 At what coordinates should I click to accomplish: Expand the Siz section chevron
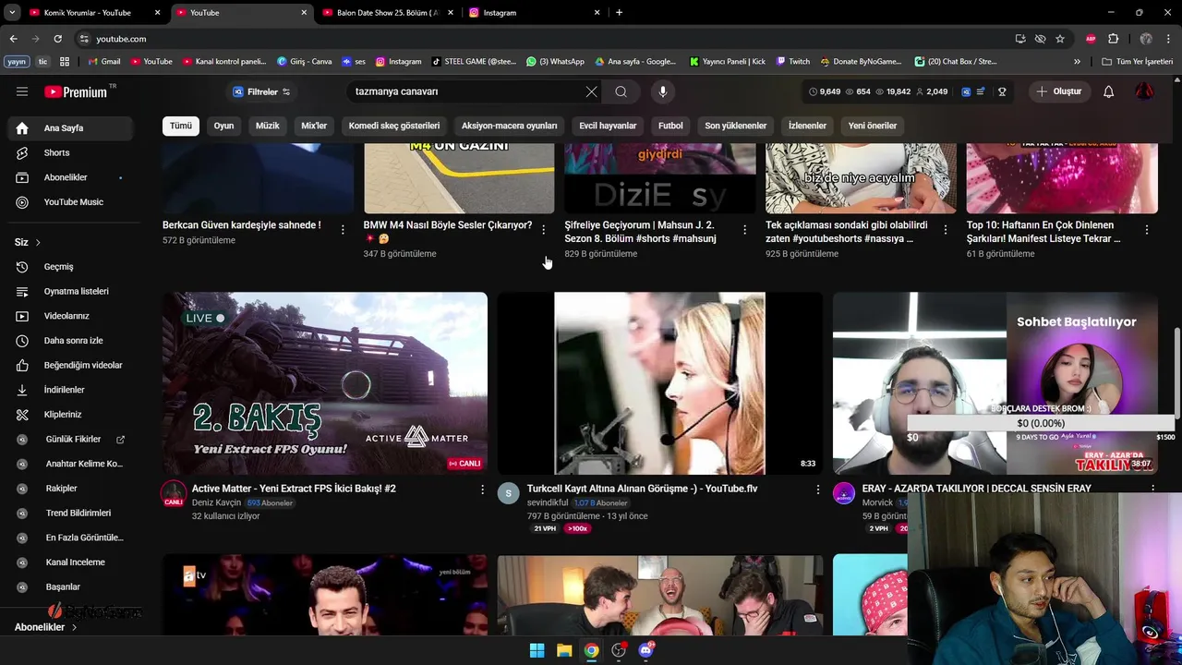coord(38,242)
